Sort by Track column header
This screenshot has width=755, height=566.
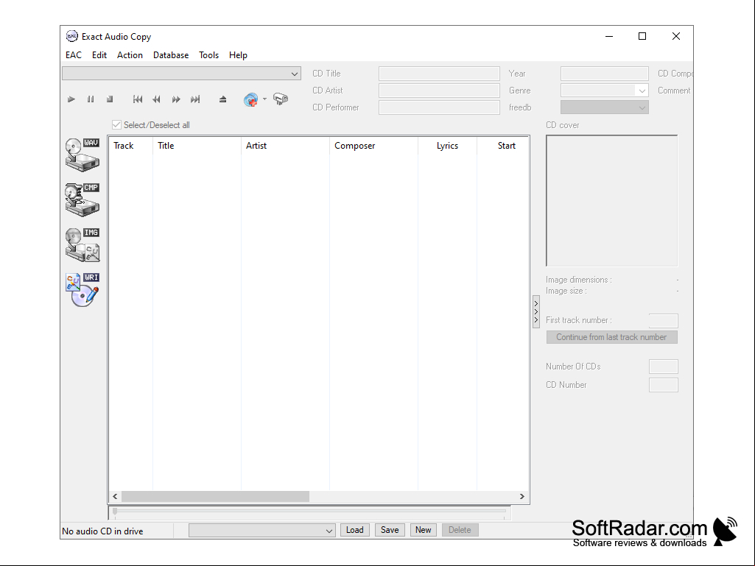pyautogui.click(x=131, y=145)
